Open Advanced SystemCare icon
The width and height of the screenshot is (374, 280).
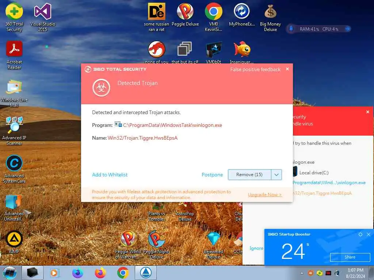(x=14, y=169)
